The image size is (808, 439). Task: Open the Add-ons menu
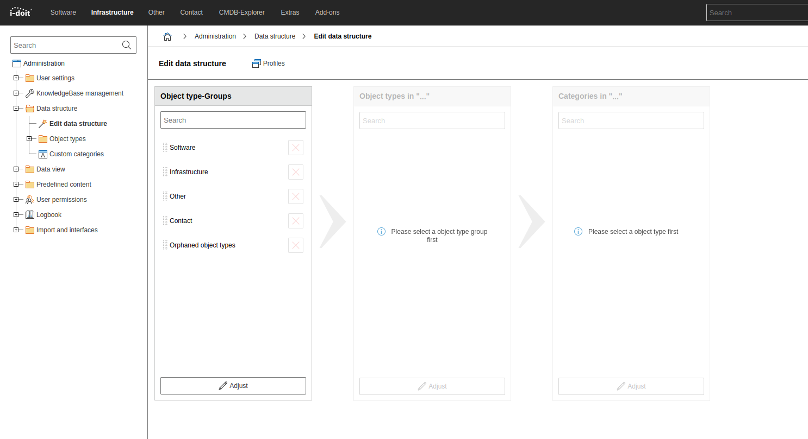[327, 12]
